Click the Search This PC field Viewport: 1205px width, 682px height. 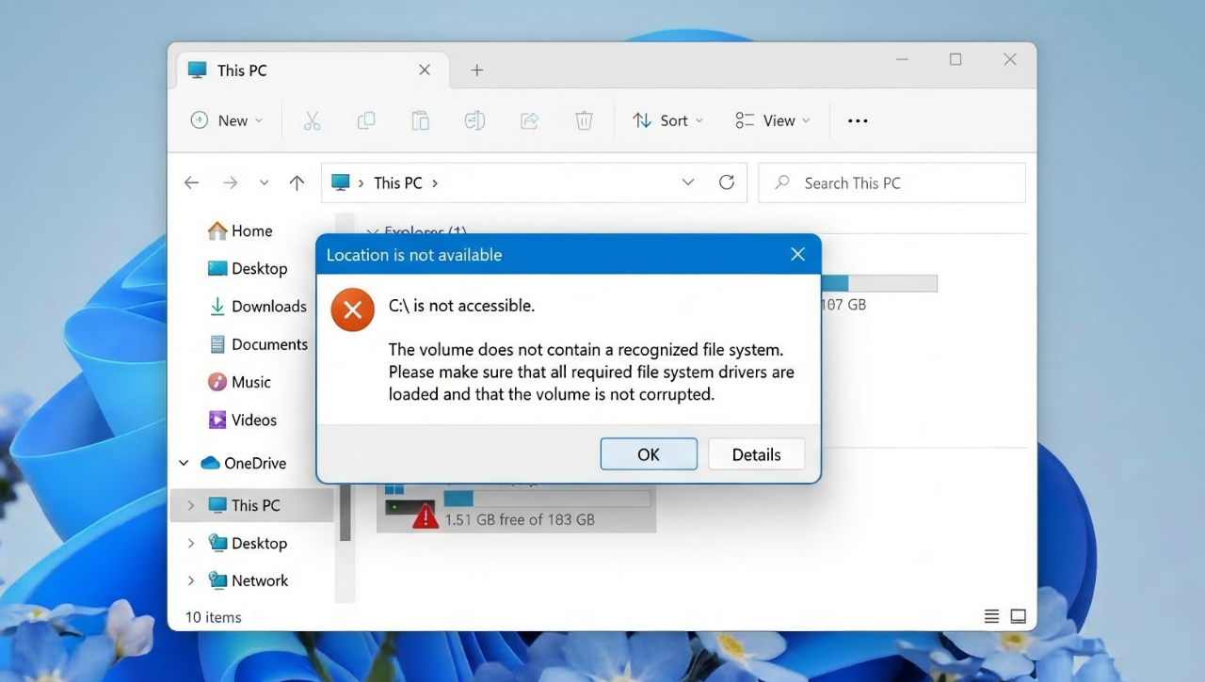[x=891, y=182]
